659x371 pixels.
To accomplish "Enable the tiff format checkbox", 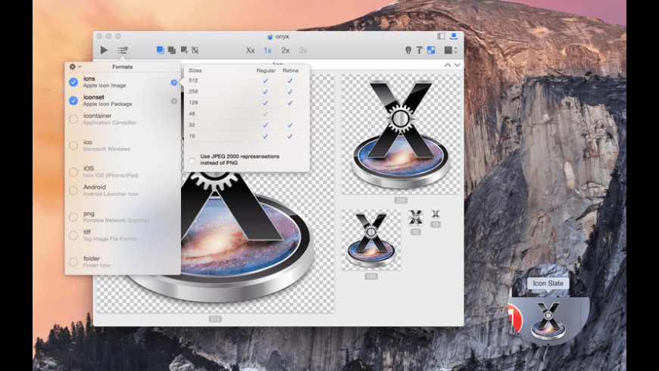I will pos(73,235).
